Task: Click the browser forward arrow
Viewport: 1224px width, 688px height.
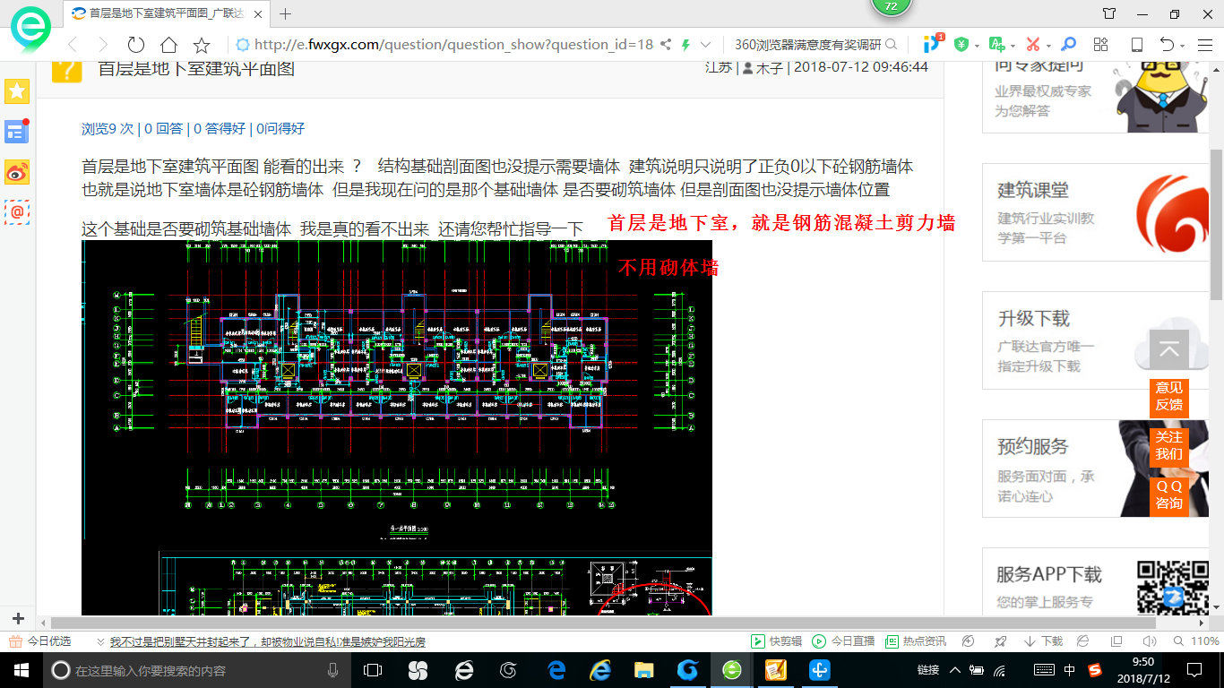Action: (103, 45)
